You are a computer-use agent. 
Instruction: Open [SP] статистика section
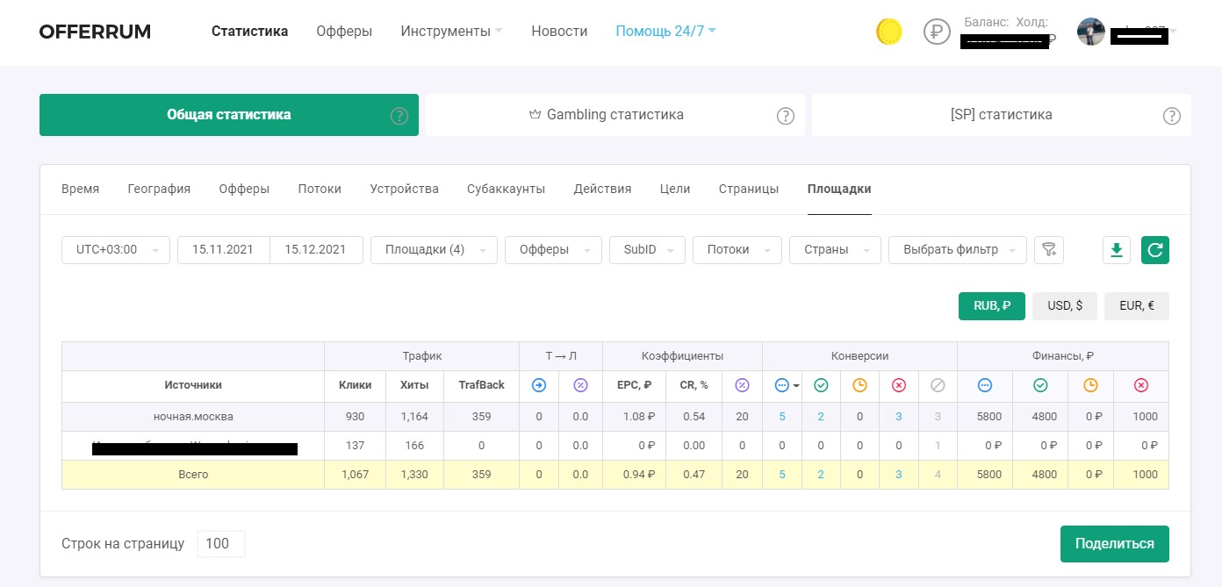1002,115
